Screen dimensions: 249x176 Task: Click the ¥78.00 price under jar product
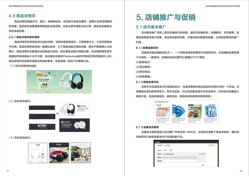190,122
